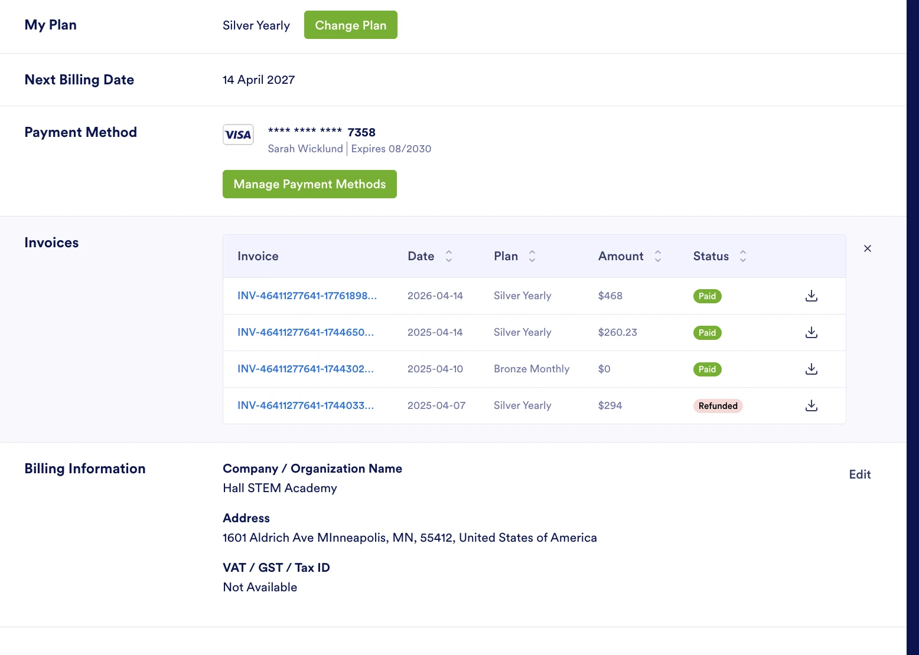Open Manage Payment Methods
Image resolution: width=919 pixels, height=655 pixels.
click(x=309, y=184)
